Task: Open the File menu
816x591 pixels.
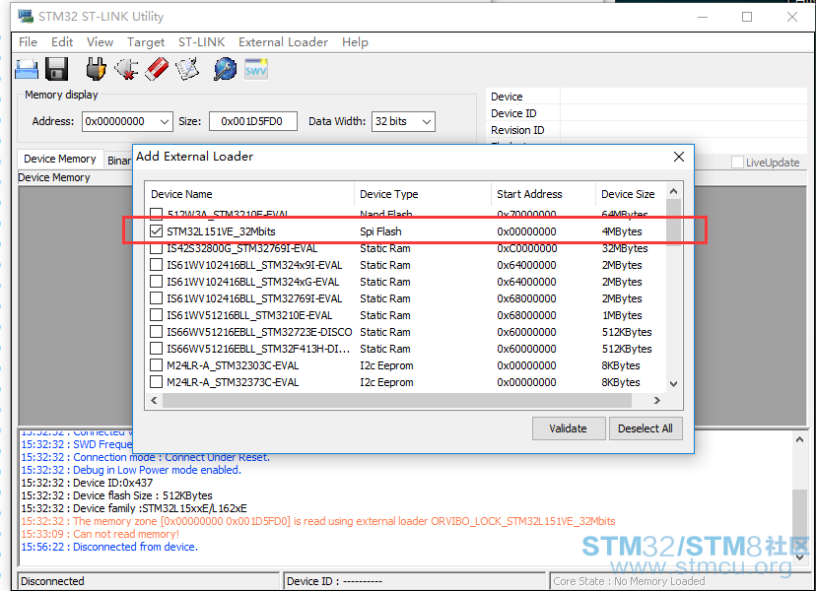Action: tap(28, 42)
